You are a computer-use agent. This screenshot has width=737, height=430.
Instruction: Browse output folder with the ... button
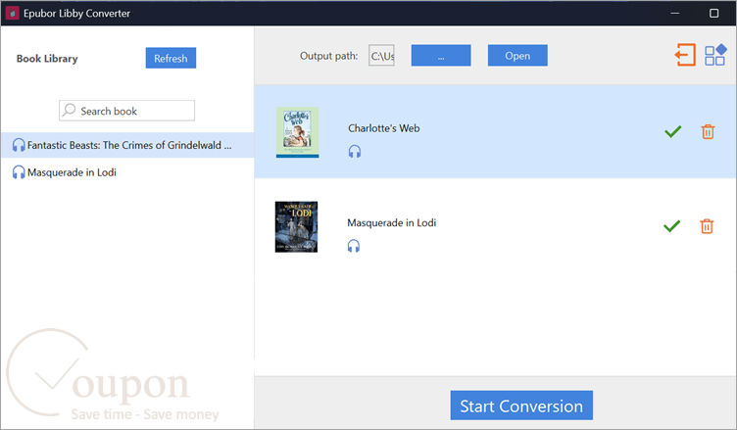(441, 56)
